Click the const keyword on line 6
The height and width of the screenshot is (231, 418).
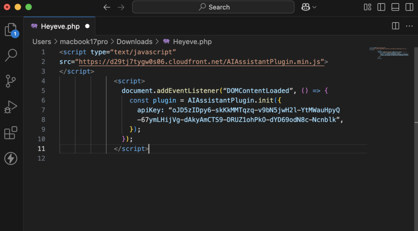pos(139,100)
